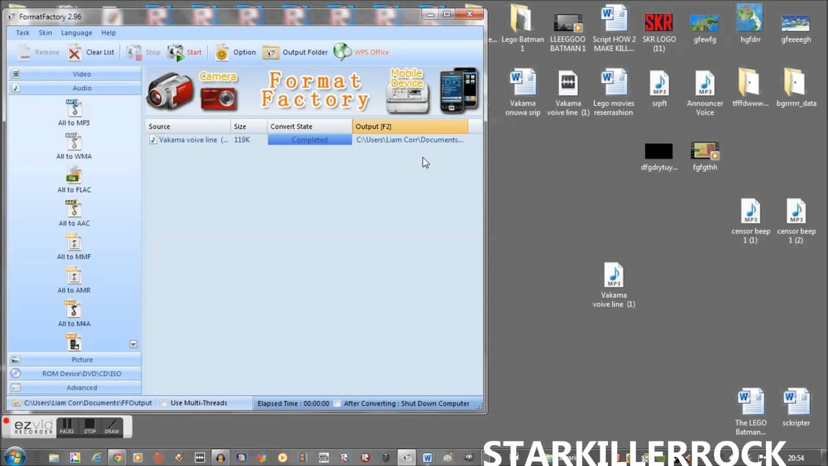The width and height of the screenshot is (828, 466).
Task: Stop the ezvid recording
Action: [x=90, y=427]
